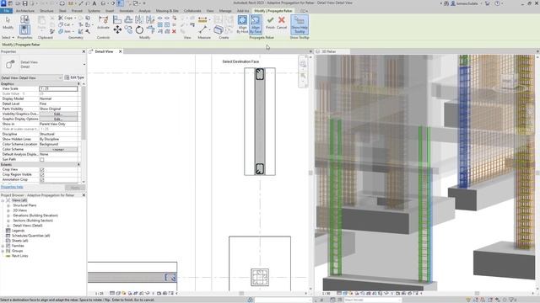Click the Color Scheme none button

pyautogui.click(x=58, y=150)
